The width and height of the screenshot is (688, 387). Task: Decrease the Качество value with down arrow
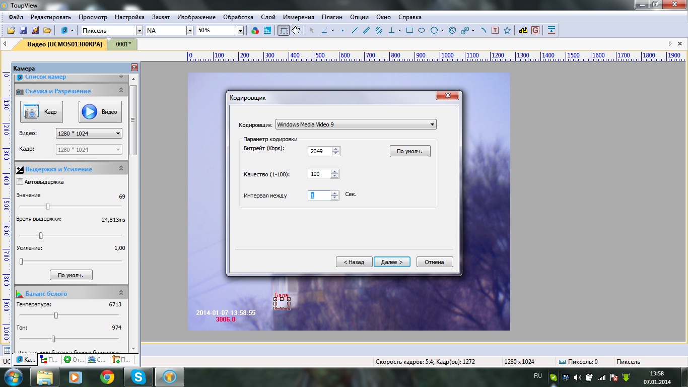(x=335, y=176)
